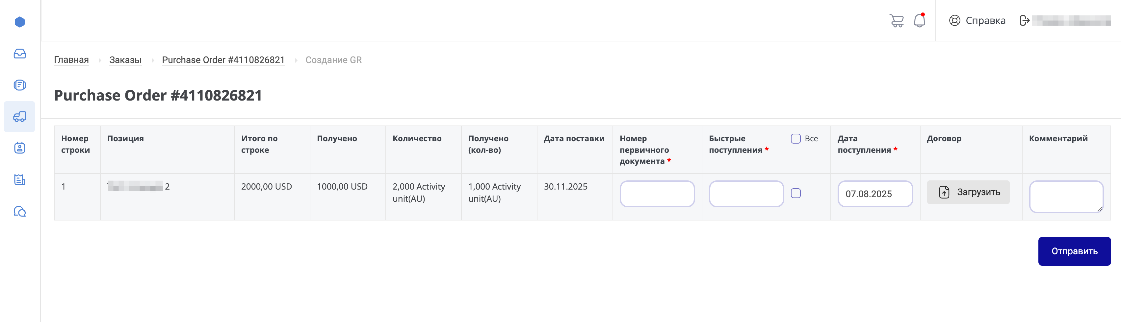Open the inbox tray sidebar icon

point(19,54)
